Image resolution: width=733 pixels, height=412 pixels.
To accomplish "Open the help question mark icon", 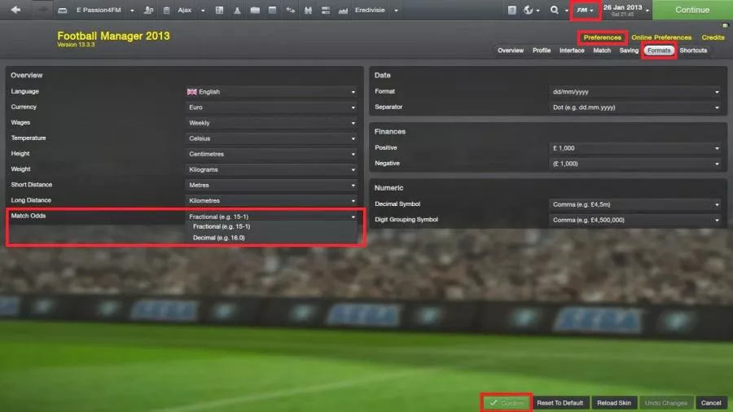I will click(x=512, y=10).
